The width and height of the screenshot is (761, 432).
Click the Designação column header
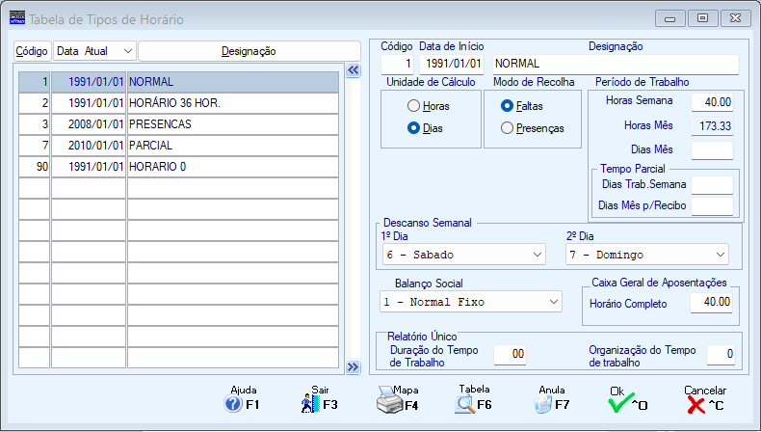[249, 50]
